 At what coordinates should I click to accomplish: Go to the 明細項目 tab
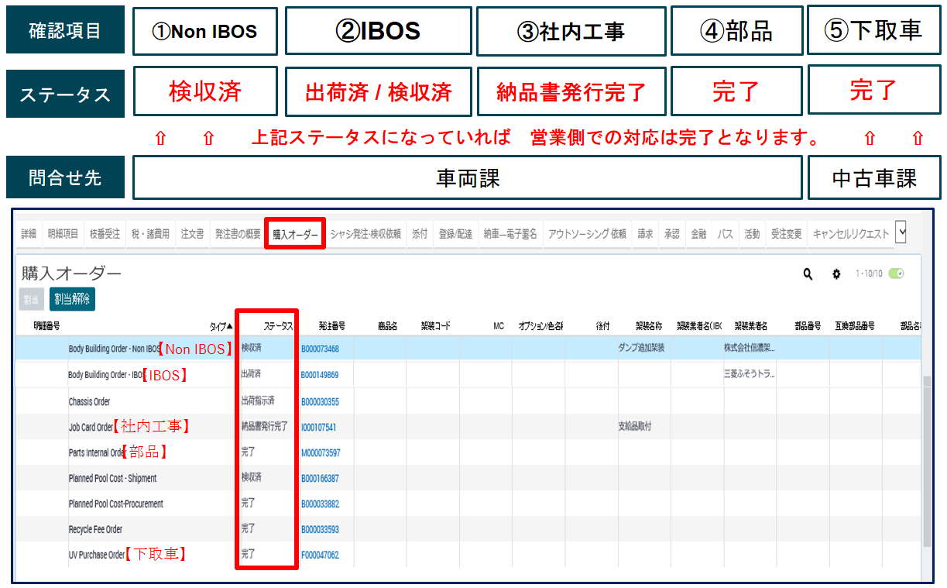point(63,233)
